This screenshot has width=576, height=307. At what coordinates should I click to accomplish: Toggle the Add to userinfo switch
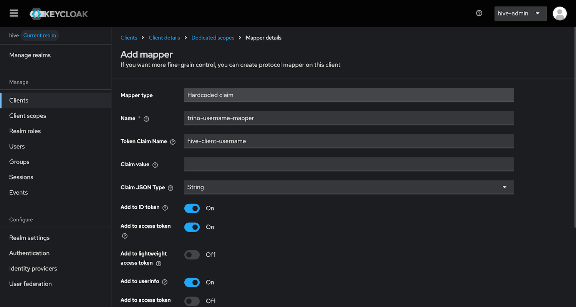[192, 282]
